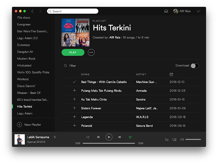218x164 pixels.
Task: Mute using the volume speaker icon
Action: tap(182, 139)
